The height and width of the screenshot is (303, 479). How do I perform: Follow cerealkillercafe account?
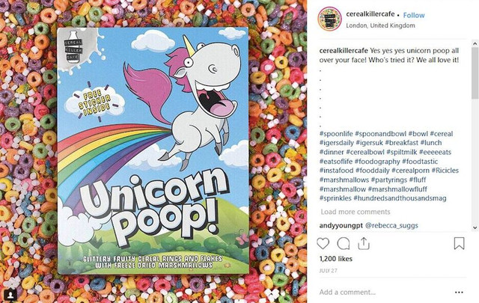point(414,15)
